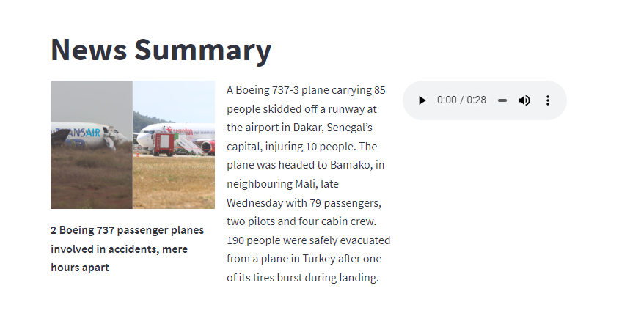Click the text 'capital, injuring 10 people. The'

pyautogui.click(x=301, y=147)
